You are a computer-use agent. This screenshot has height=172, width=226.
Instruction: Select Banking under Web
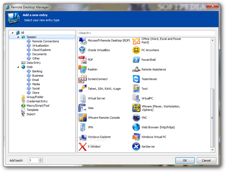point(37,71)
